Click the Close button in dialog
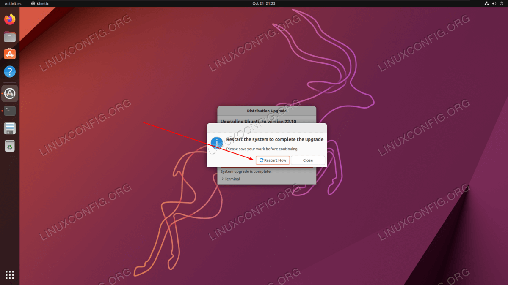Image resolution: width=508 pixels, height=285 pixels. click(308, 160)
